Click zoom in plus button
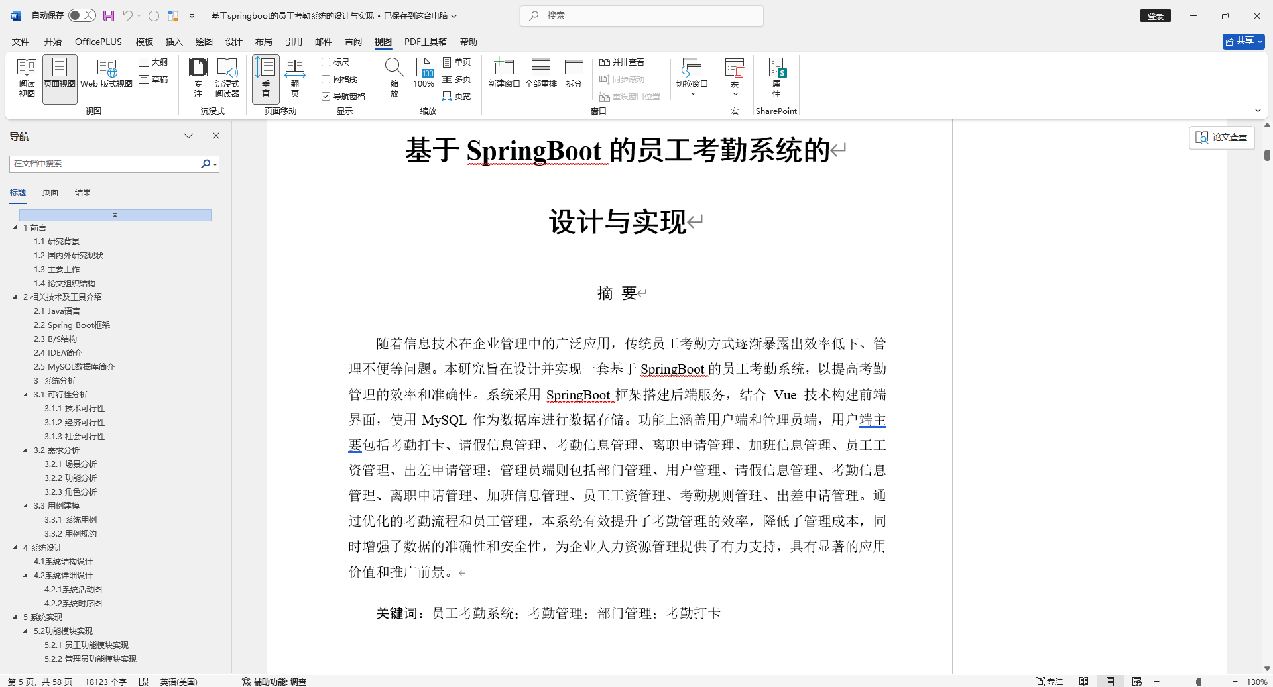Image resolution: width=1273 pixels, height=687 pixels. [x=1235, y=682]
